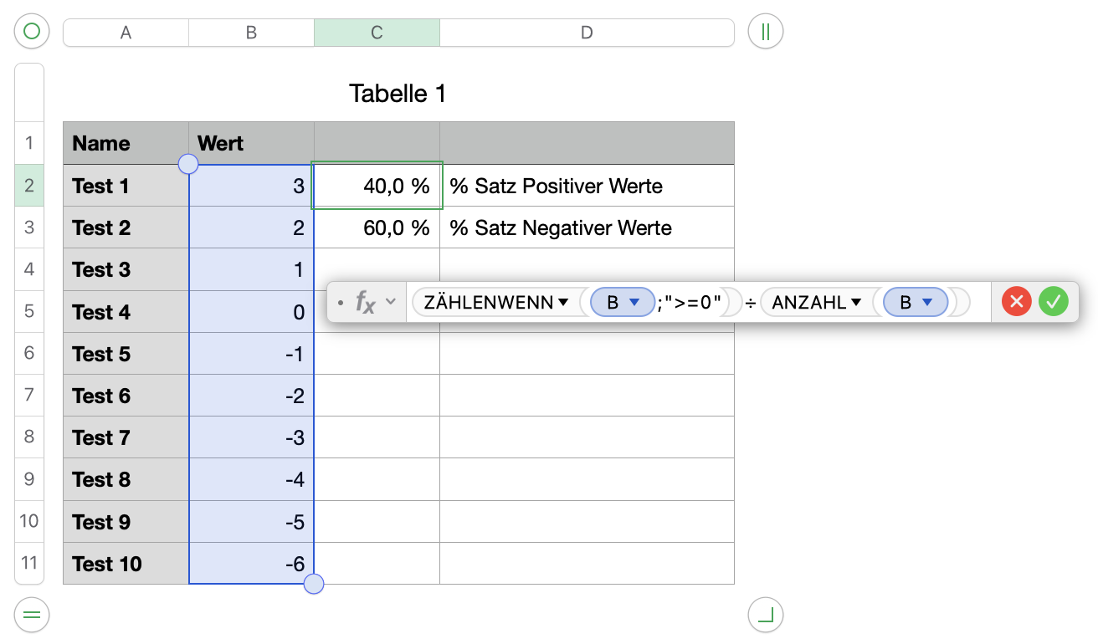Image resolution: width=1098 pixels, height=644 pixels.
Task: Select column header D
Action: pos(587,33)
